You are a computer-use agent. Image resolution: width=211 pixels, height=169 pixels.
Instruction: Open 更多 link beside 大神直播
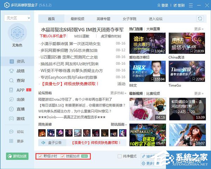199,29
